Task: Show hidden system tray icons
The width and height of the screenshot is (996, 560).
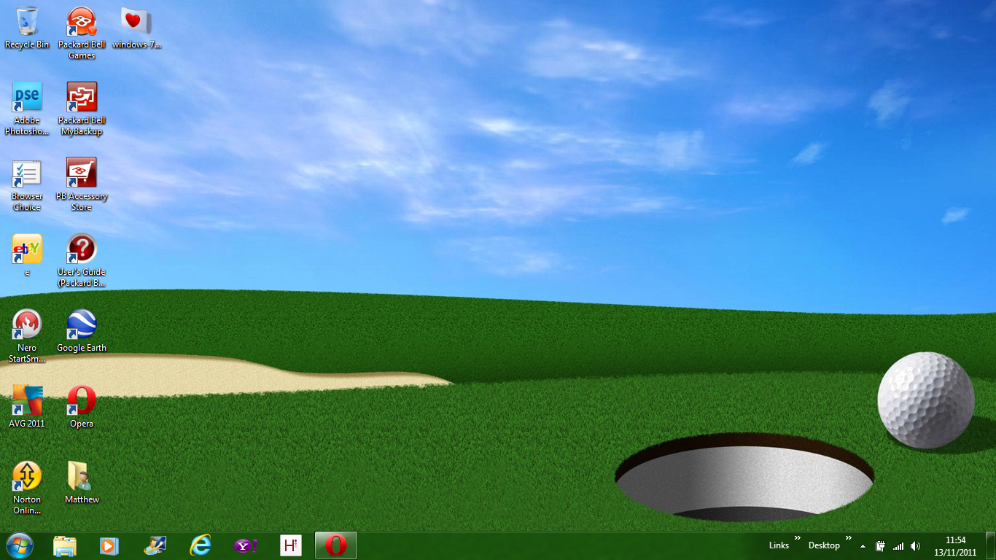Action: (863, 546)
